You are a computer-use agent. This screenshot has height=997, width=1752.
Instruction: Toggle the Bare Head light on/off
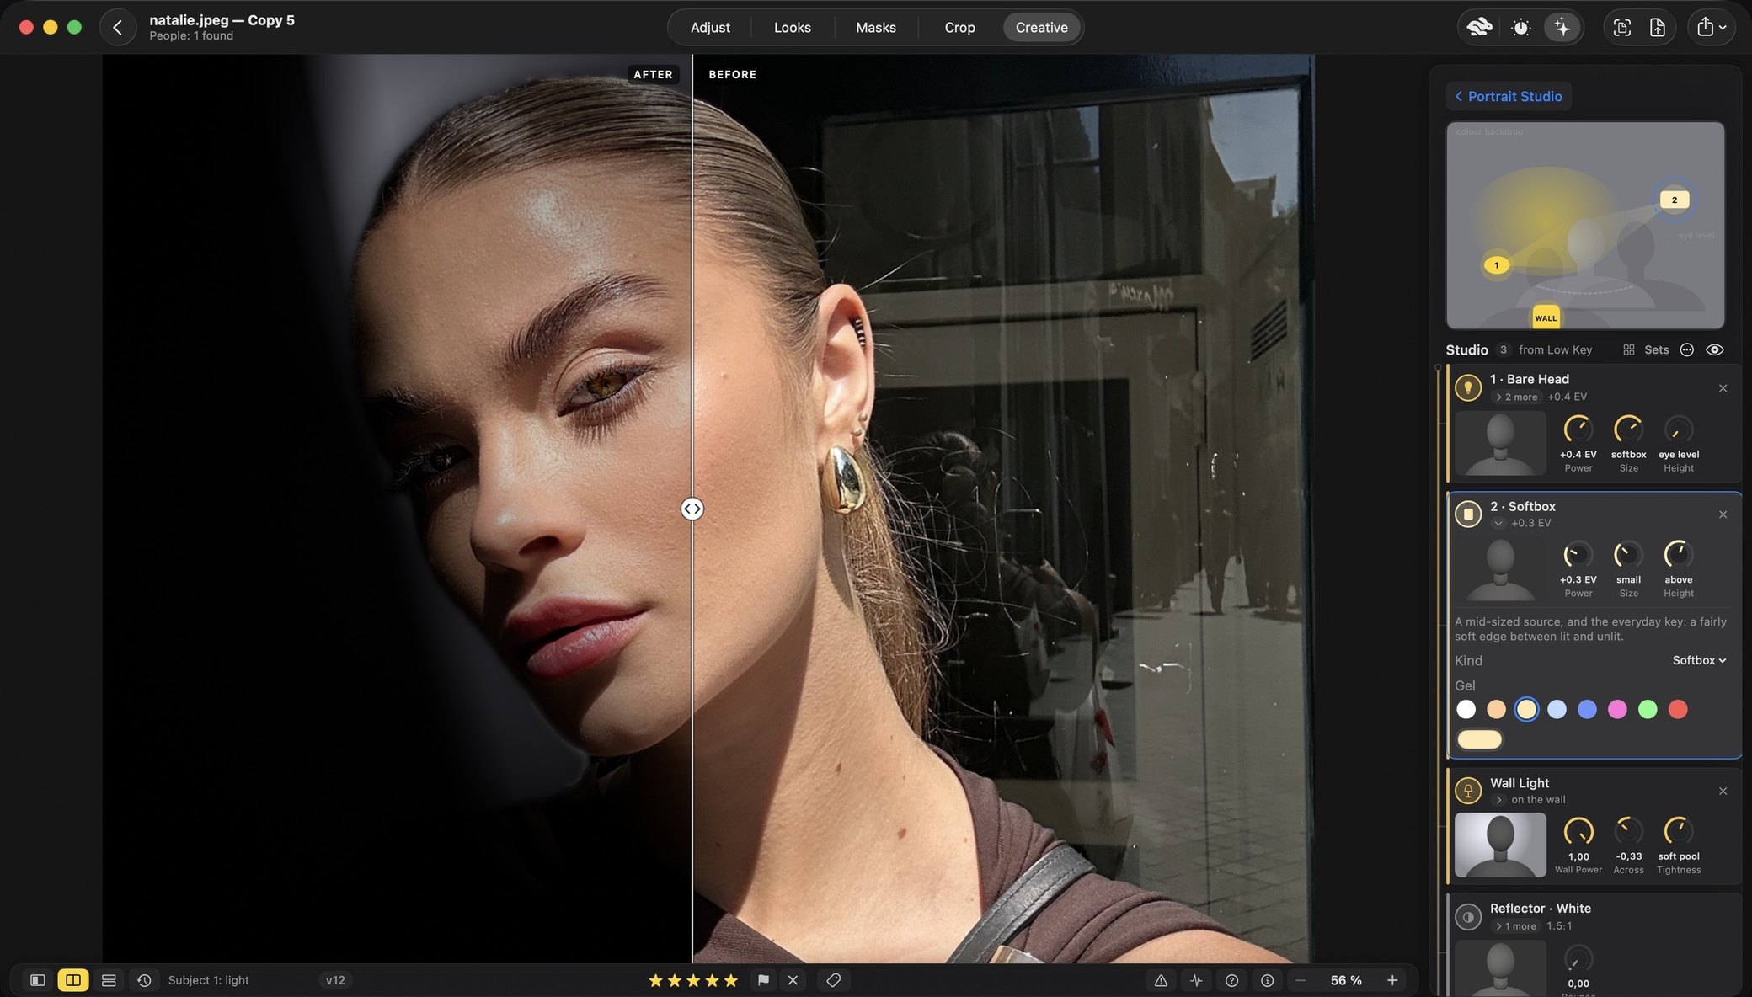coord(1468,387)
